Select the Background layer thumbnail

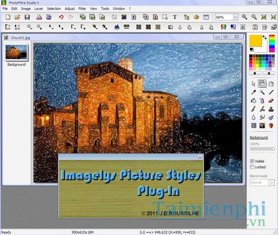(16, 52)
